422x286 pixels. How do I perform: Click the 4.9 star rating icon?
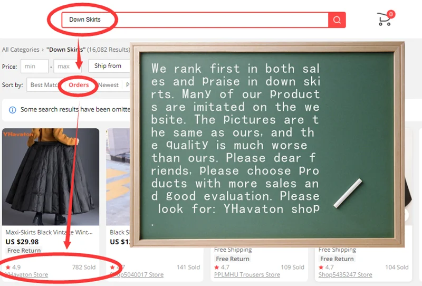point(8,267)
